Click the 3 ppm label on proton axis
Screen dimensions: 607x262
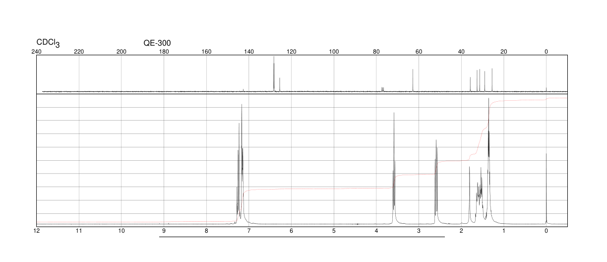(x=419, y=231)
